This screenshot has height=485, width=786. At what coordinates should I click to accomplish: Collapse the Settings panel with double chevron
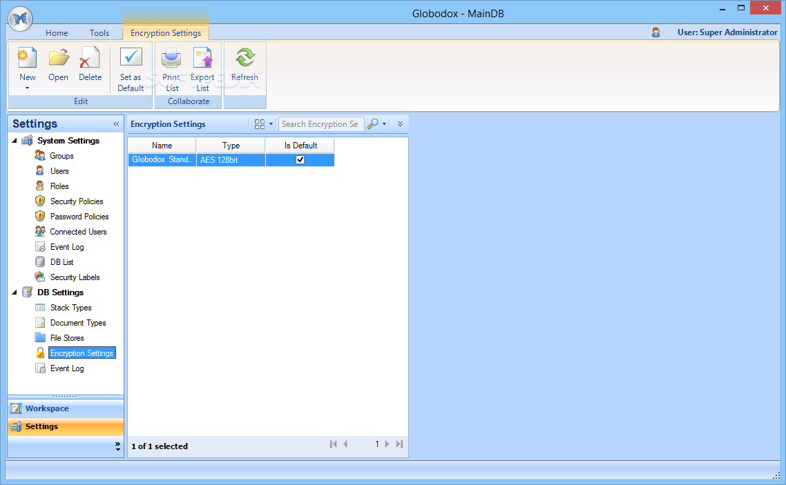click(x=116, y=123)
